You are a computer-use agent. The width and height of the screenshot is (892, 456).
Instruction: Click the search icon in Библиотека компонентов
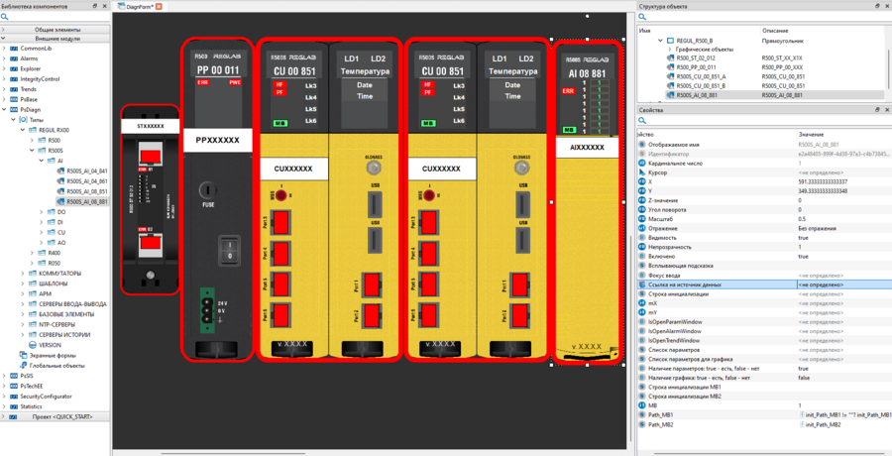5,18
